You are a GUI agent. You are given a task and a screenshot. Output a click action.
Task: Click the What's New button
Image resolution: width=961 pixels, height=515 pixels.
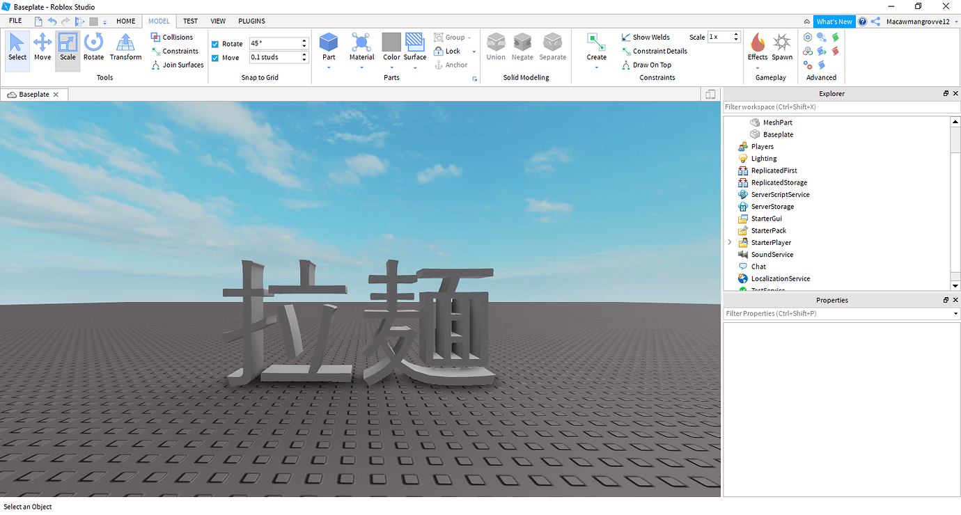click(x=834, y=21)
